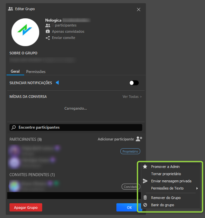Viewport: 205px width, 218px height.
Task: Select Tornar proprietário menu entry
Action: tap(171, 174)
